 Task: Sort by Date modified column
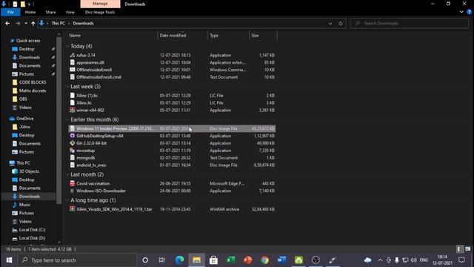[173, 36]
